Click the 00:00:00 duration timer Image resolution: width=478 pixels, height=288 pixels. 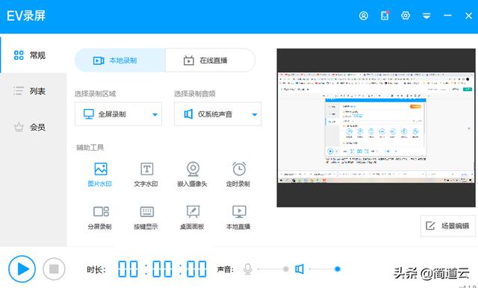coord(163,269)
